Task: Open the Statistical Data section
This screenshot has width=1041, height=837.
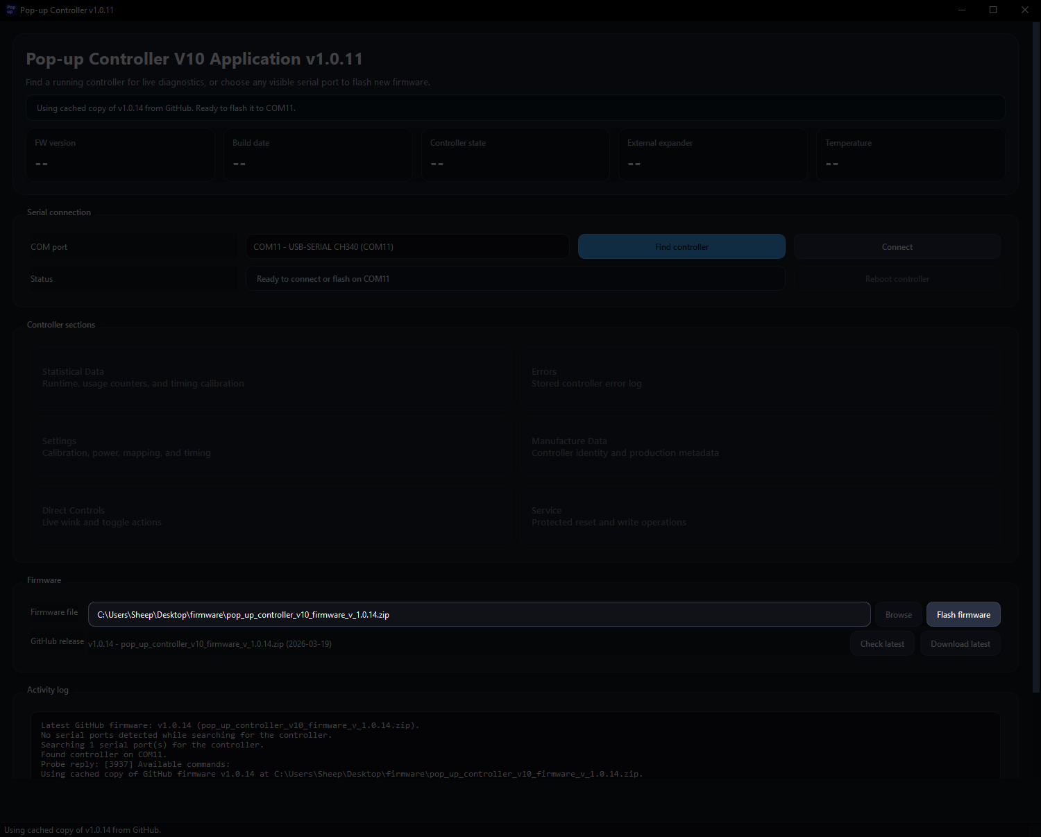Action: pos(271,377)
